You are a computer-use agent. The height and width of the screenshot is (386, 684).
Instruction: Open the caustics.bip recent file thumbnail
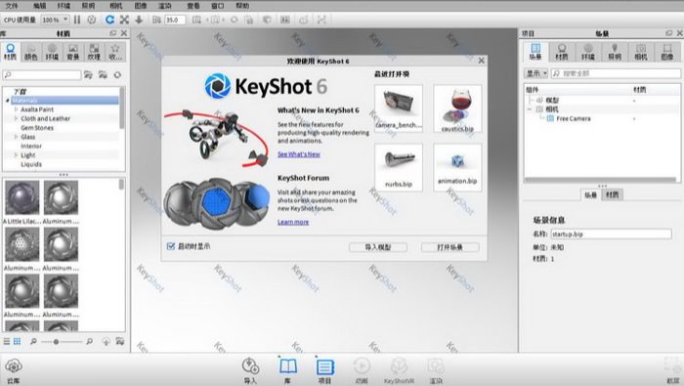click(457, 108)
